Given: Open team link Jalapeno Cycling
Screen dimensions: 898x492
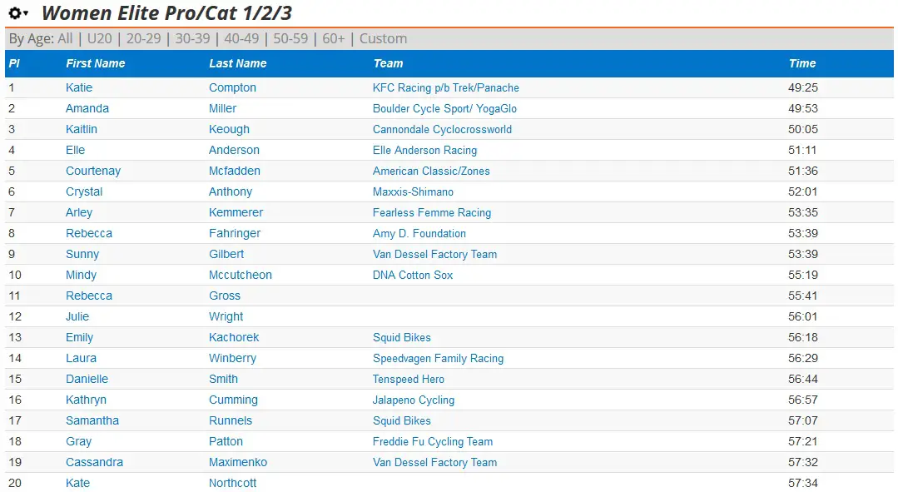Looking at the screenshot, I should pos(414,400).
